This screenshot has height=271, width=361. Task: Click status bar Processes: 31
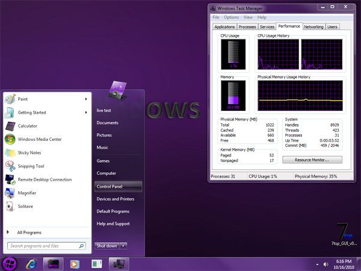(x=223, y=176)
